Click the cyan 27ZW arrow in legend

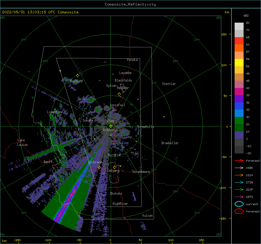(x=239, y=182)
